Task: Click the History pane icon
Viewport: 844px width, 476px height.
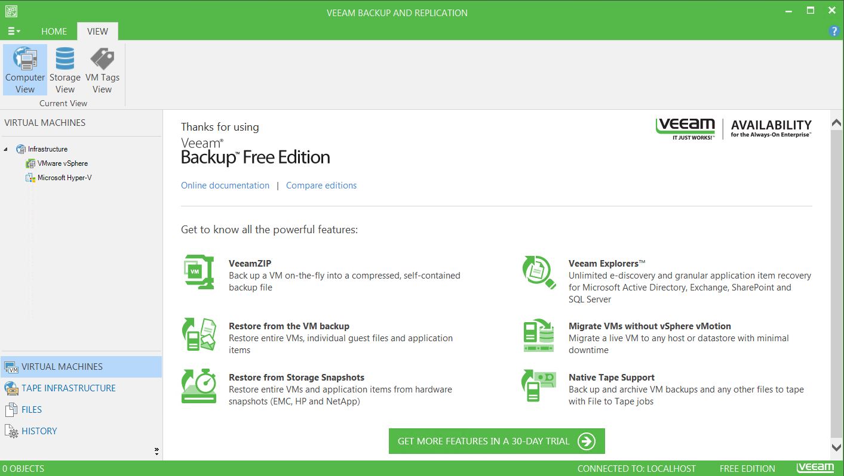Action: pyautogui.click(x=11, y=431)
